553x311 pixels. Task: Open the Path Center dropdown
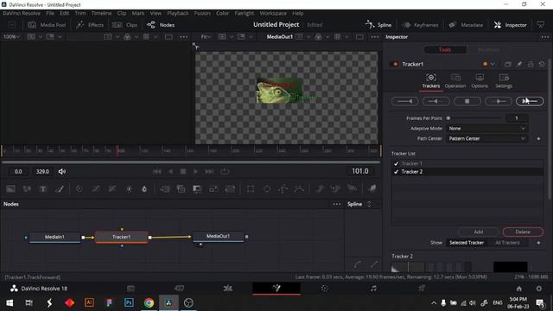(486, 138)
